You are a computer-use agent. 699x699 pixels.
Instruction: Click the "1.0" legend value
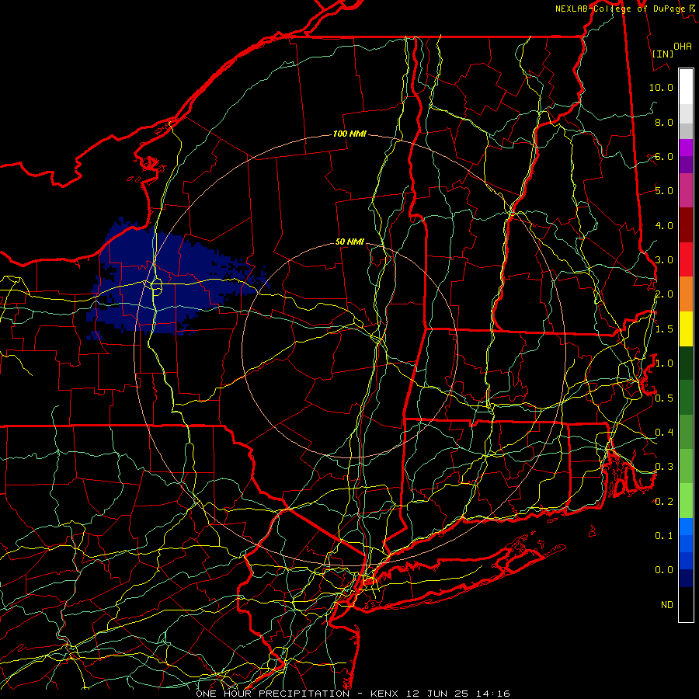coord(664,363)
